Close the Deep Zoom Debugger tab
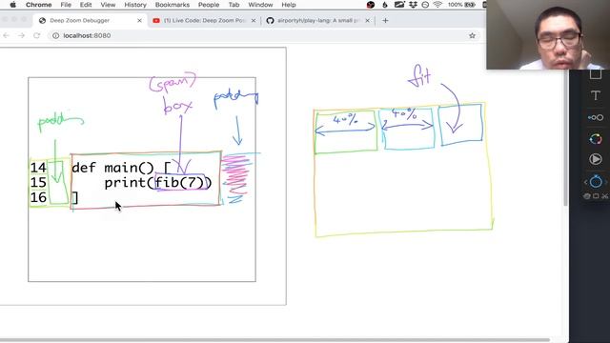The width and height of the screenshot is (610, 343). click(140, 20)
